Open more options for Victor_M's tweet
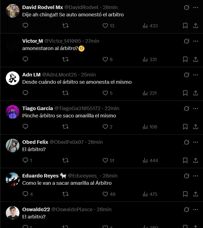The width and height of the screenshot is (203, 228). (x=196, y=41)
